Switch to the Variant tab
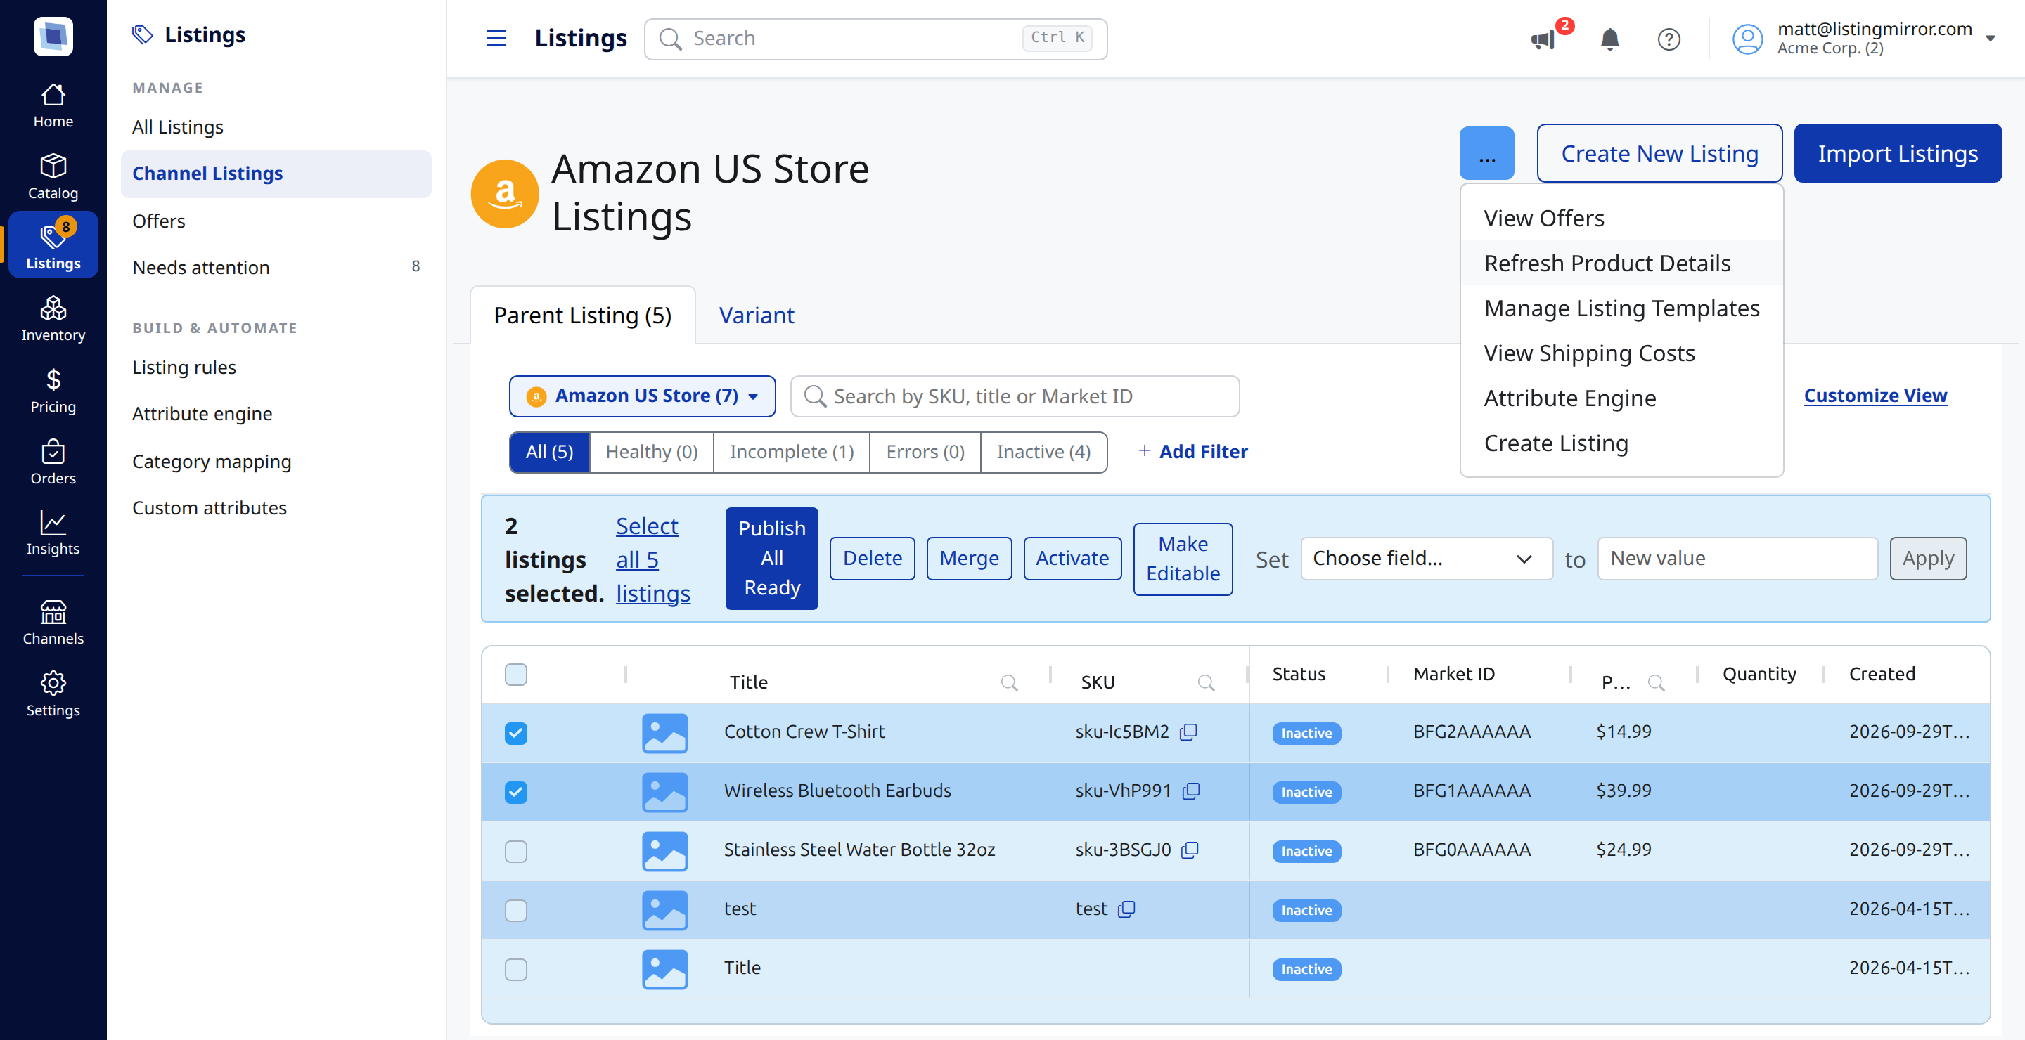This screenshot has width=2025, height=1040. click(x=757, y=315)
